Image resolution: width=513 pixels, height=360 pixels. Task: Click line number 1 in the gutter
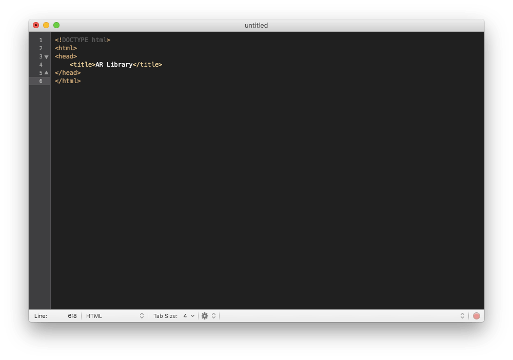coord(41,40)
